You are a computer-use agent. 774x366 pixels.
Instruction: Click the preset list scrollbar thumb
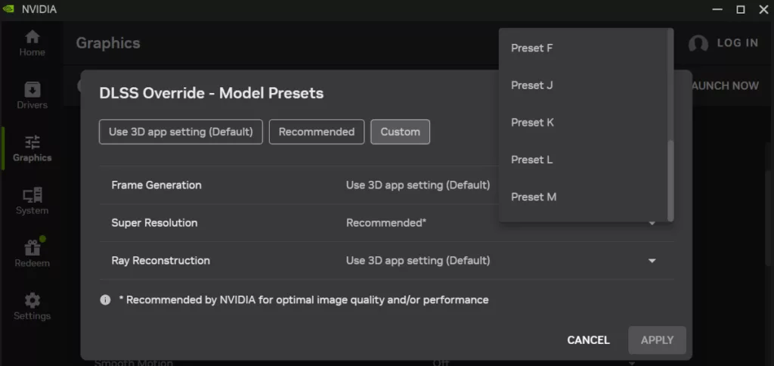tap(670, 181)
